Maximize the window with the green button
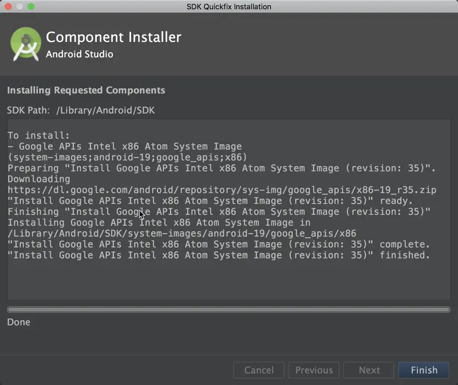Viewport: 458px width, 385px height. pos(31,6)
